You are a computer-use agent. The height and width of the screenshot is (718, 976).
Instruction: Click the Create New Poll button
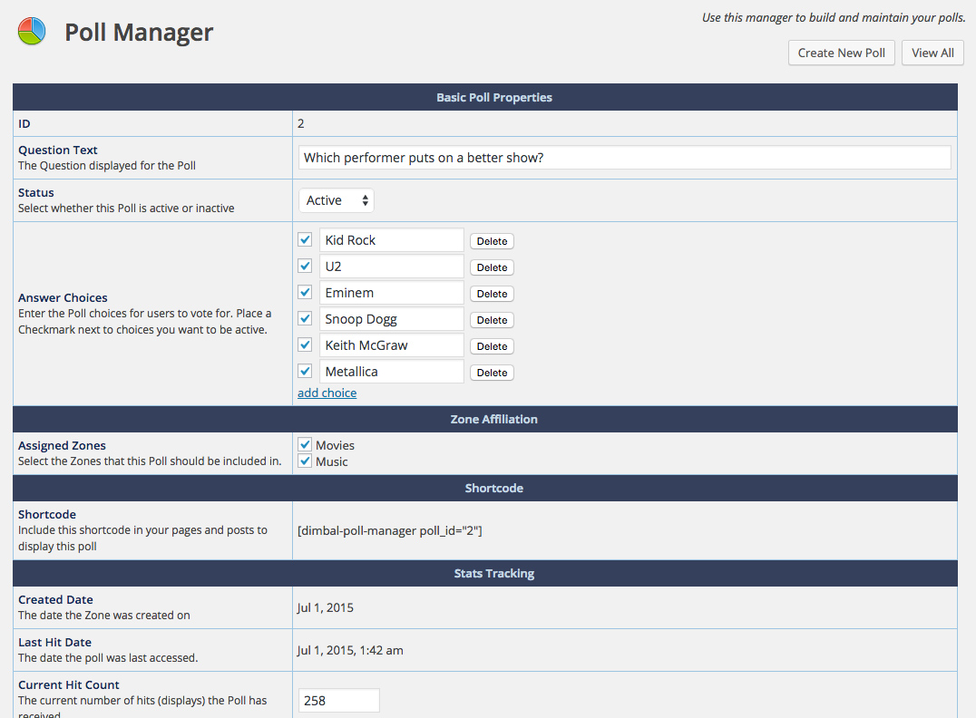tap(841, 53)
